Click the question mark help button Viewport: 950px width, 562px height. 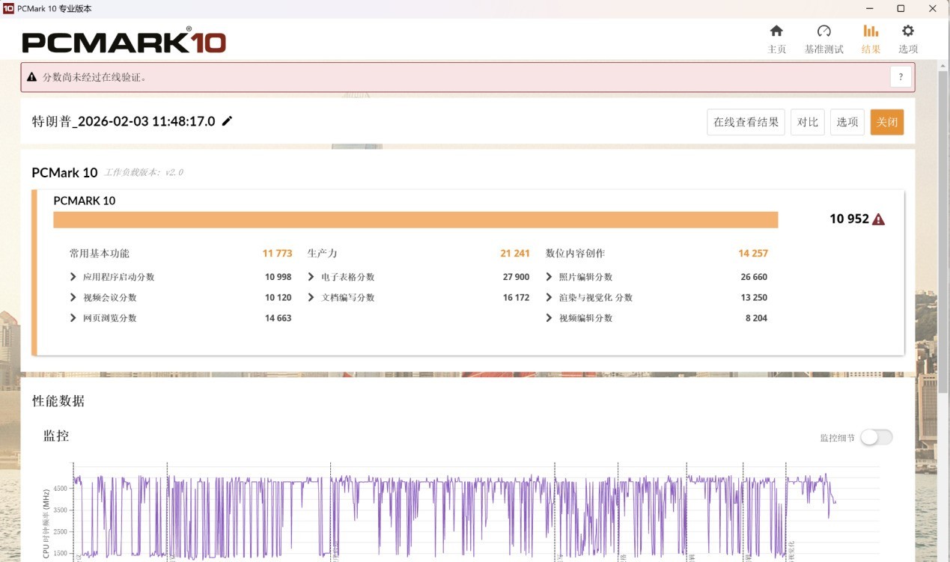[901, 76]
